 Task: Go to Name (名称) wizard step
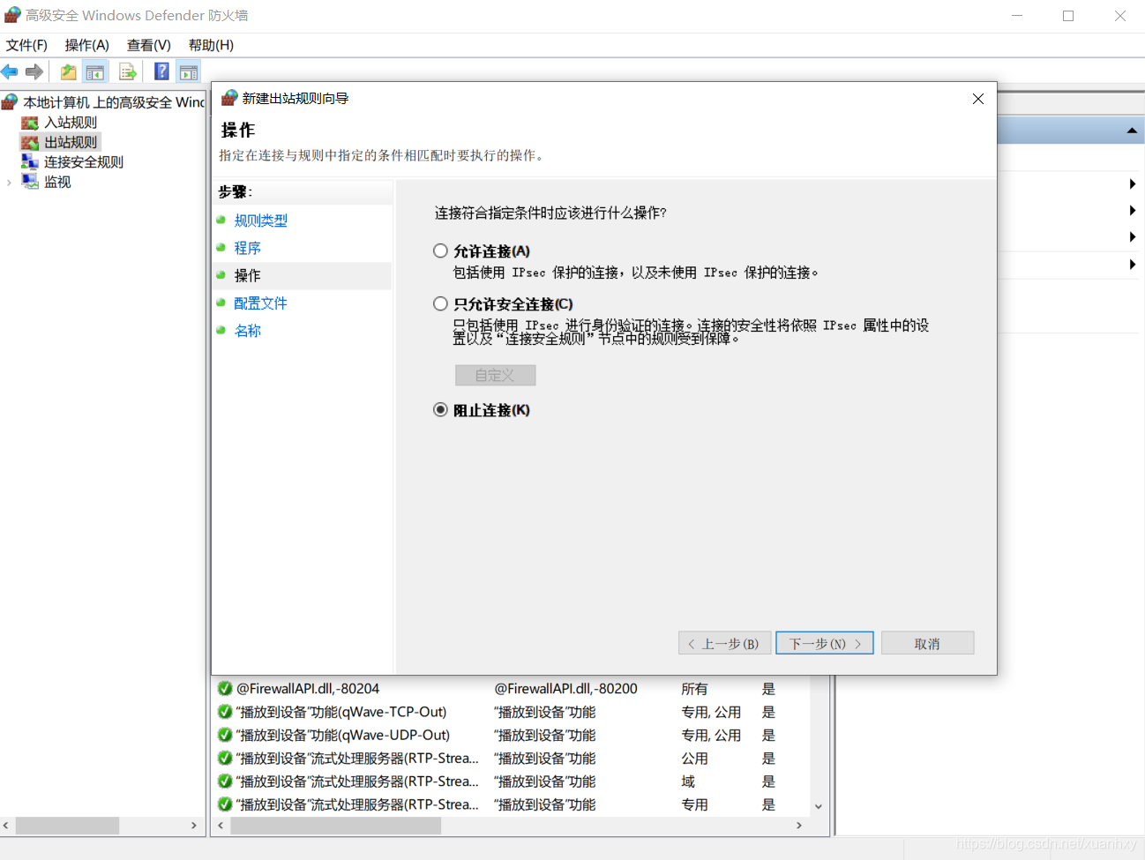point(248,331)
